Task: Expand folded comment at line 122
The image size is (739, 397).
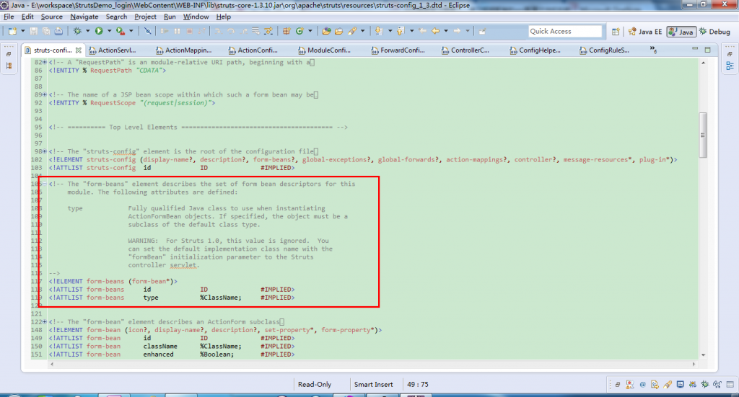Action: 45,322
